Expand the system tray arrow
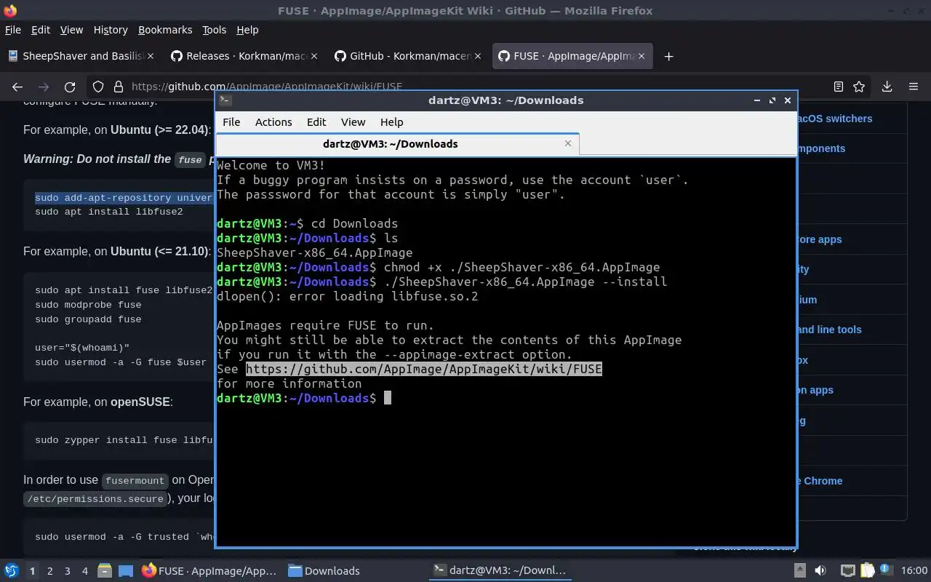The height and width of the screenshot is (582, 931). (x=799, y=570)
